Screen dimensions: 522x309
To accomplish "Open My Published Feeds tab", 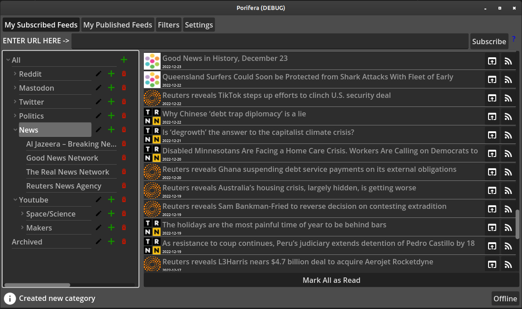I will click(x=118, y=25).
